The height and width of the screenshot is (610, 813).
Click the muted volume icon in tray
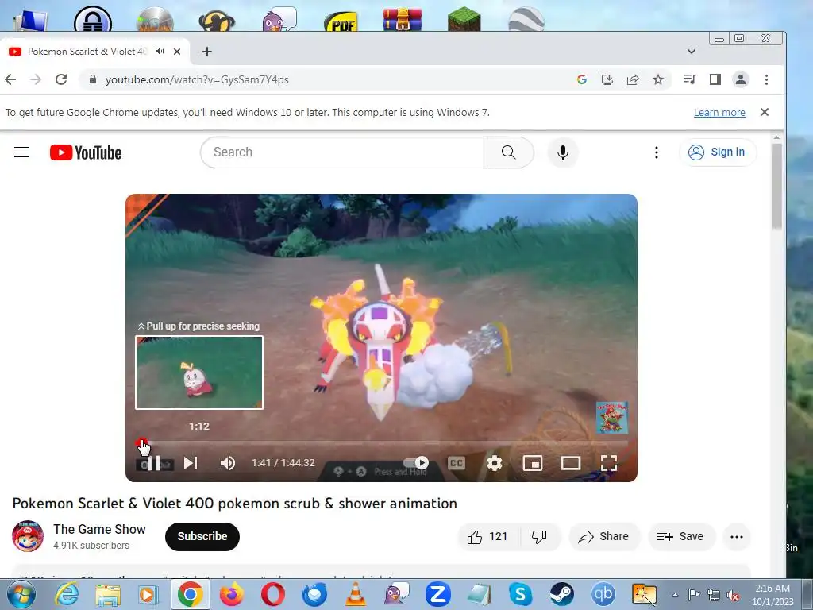coord(733,595)
